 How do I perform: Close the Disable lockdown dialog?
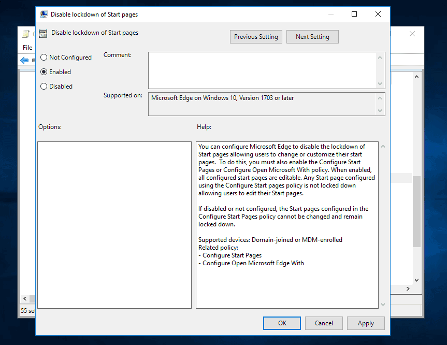pyautogui.click(x=378, y=14)
